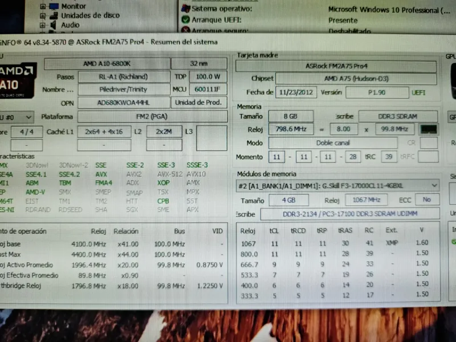This screenshot has width=456, height=342.
Task: Click the green Arranque UEFI check icon
Action: (186, 20)
